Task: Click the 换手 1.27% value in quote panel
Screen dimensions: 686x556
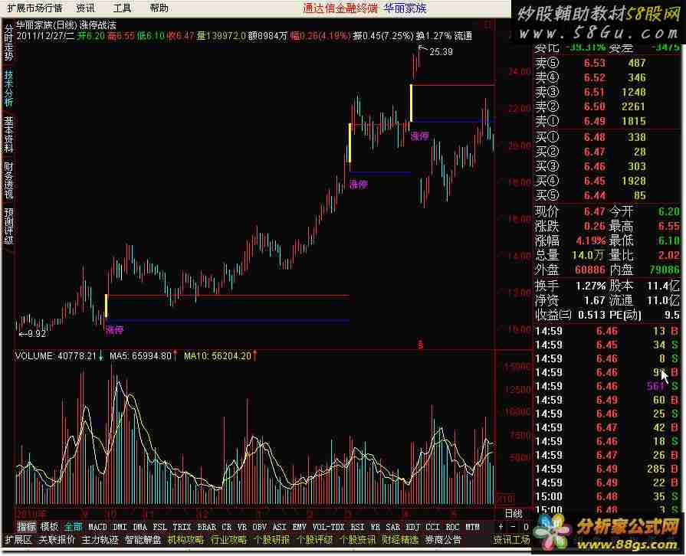Action: pos(591,286)
